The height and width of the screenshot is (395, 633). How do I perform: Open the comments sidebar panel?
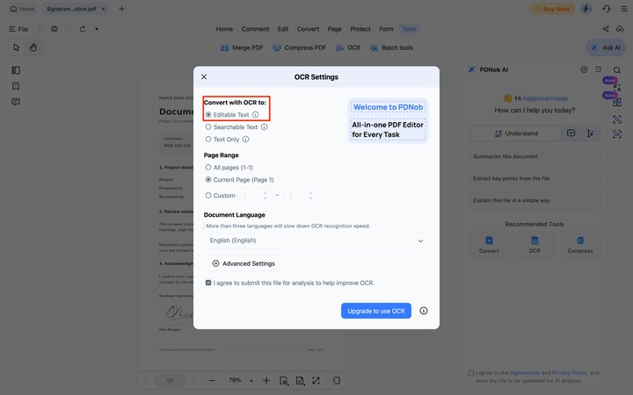(16, 102)
